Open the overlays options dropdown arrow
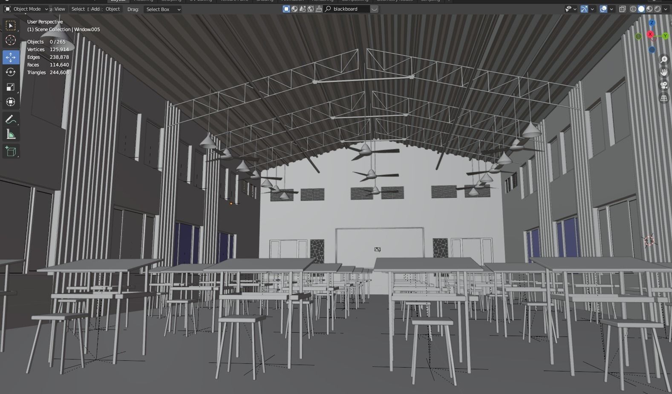Screen dimensions: 672x394 [611, 9]
